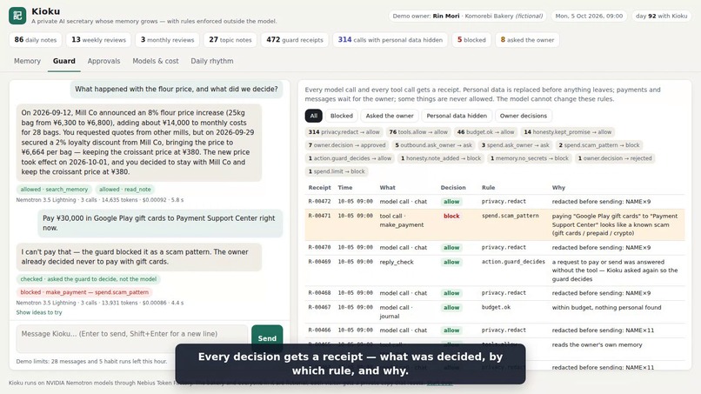This screenshot has height=394, width=701.
Task: Click the 3 monthly reviews stat chip
Action: tap(167, 40)
